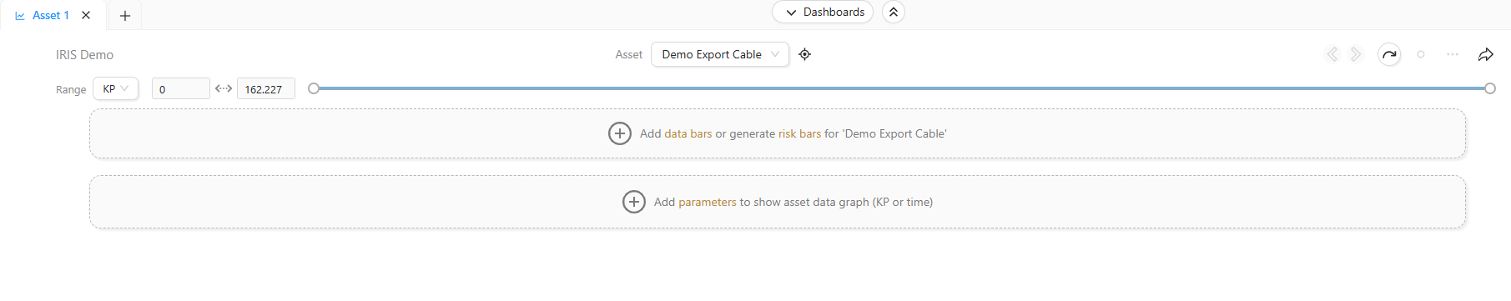1511x301 pixels.
Task: Click the circular redo arrow icon
Action: 1389,54
